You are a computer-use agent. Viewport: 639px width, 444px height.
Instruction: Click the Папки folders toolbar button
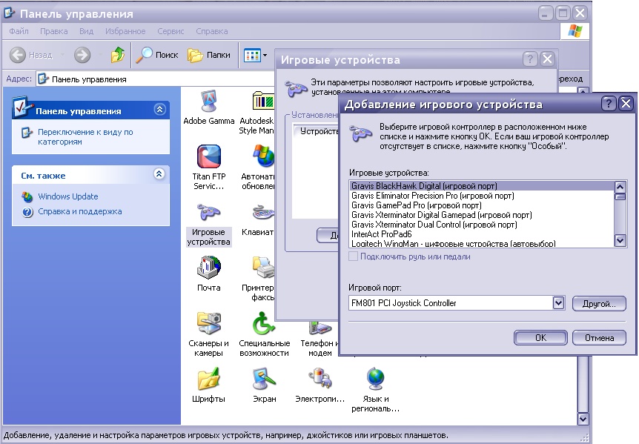[209, 55]
